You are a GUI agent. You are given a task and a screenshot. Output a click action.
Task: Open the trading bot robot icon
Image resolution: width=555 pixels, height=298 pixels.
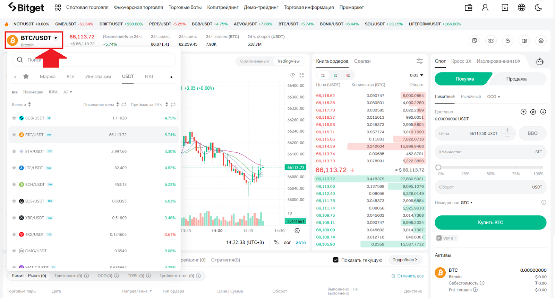pyautogui.click(x=539, y=62)
